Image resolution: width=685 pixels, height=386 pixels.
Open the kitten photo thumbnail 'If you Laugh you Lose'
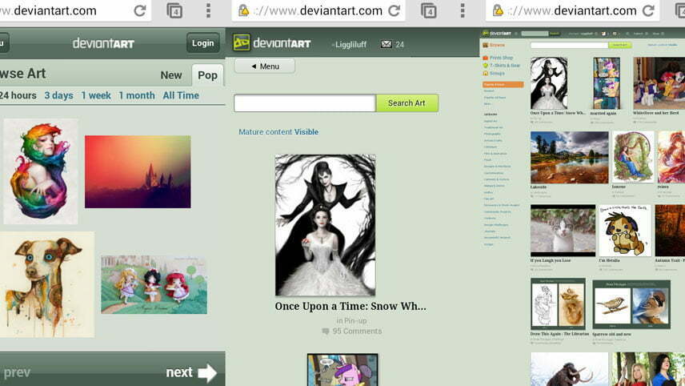pos(563,231)
